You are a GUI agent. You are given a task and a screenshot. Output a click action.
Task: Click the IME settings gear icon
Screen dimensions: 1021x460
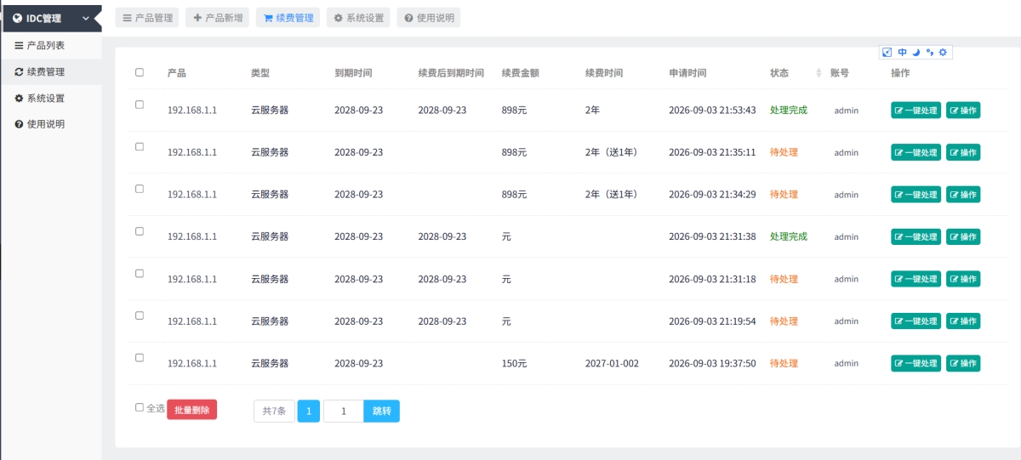[943, 53]
